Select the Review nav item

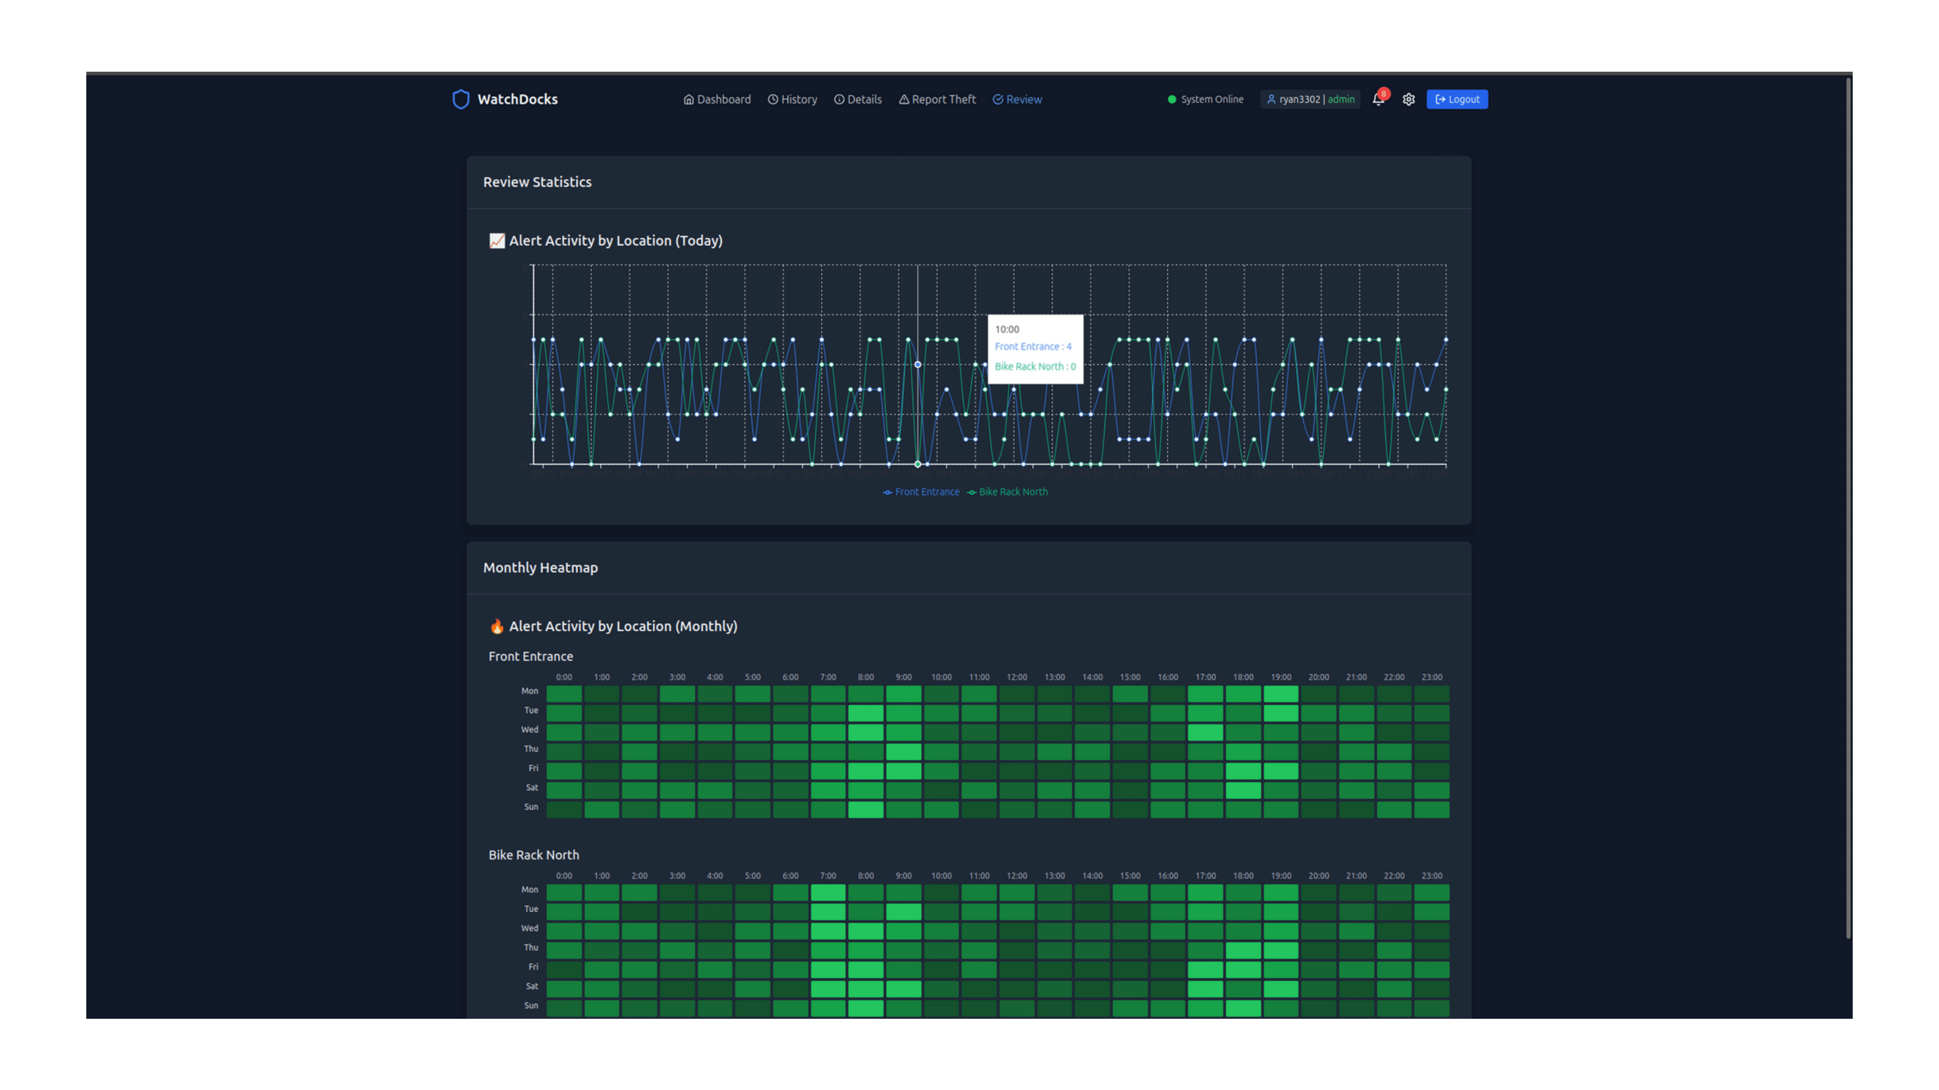click(1017, 99)
